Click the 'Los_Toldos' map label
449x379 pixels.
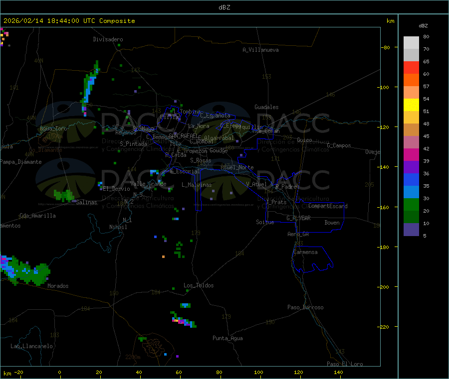point(199,285)
